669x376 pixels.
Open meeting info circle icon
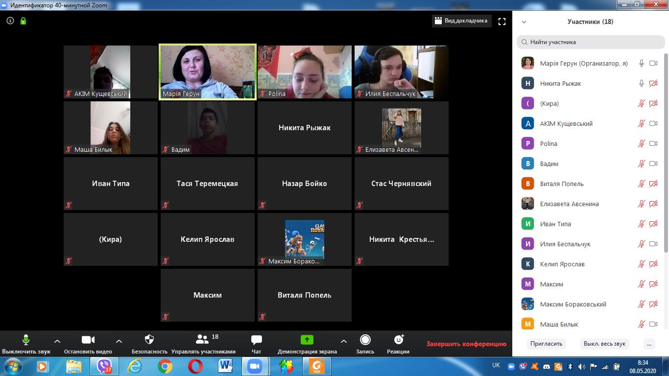[10, 21]
